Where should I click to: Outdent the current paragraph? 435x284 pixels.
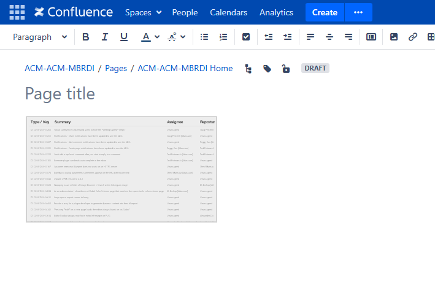pyautogui.click(x=269, y=37)
